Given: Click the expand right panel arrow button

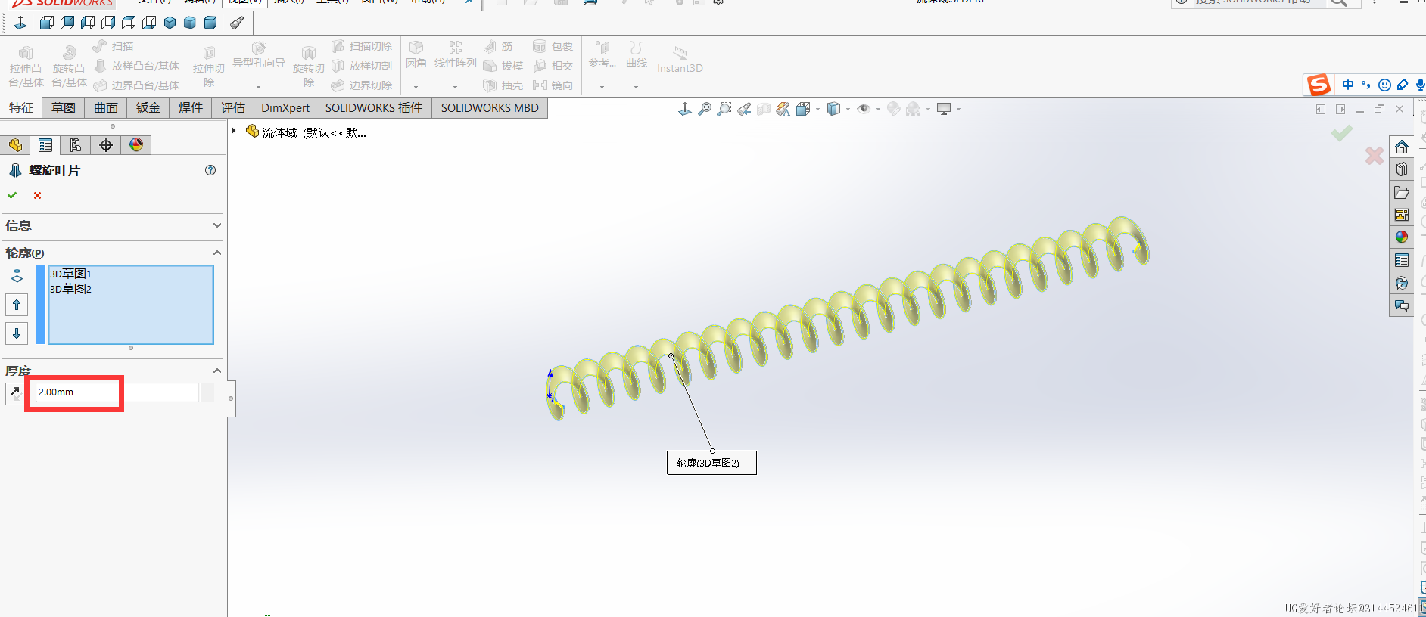Looking at the screenshot, I should (x=1340, y=109).
